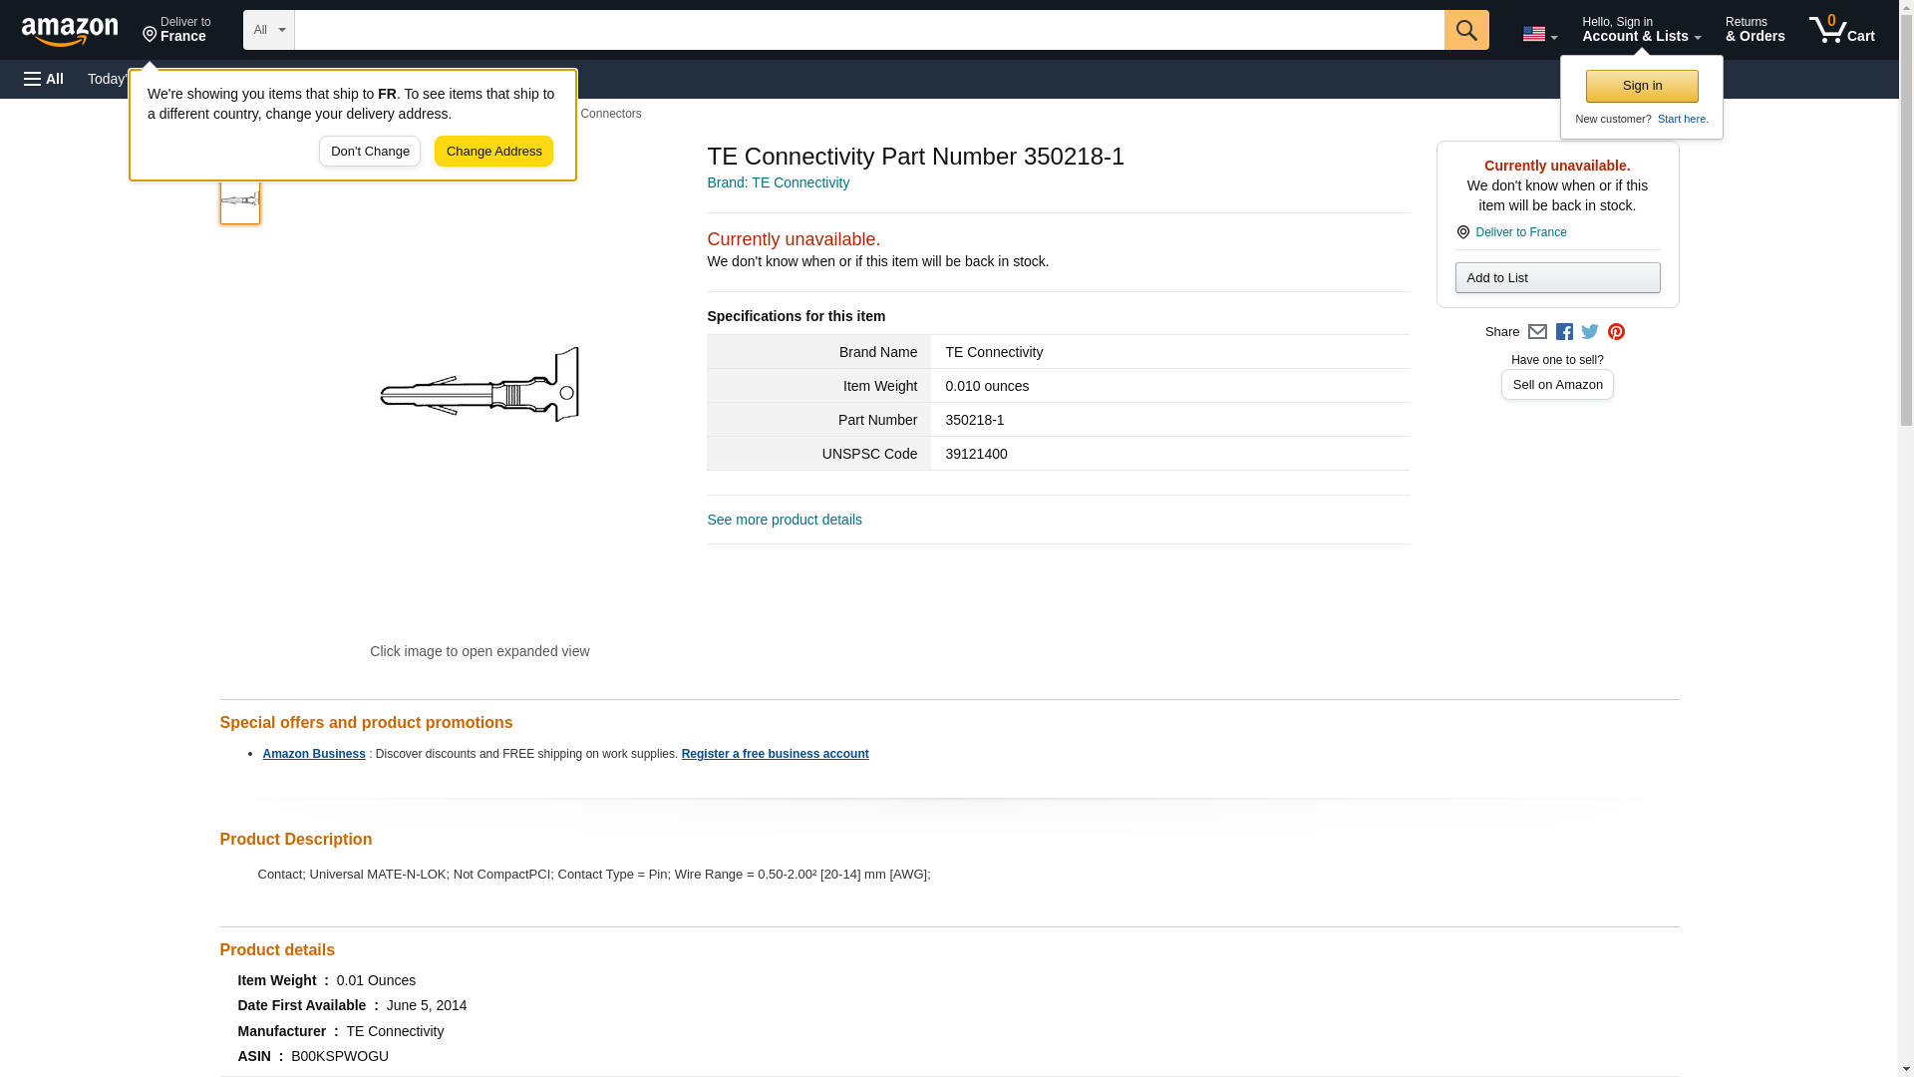Share product on Pinterest icon
The height and width of the screenshot is (1077, 1914).
[x=1616, y=332]
